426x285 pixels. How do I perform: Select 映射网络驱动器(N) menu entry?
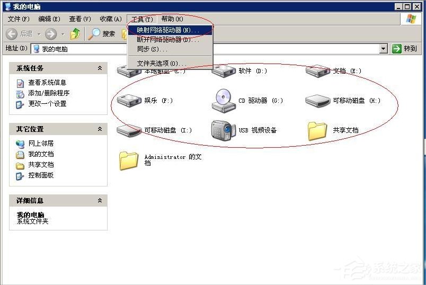point(170,30)
